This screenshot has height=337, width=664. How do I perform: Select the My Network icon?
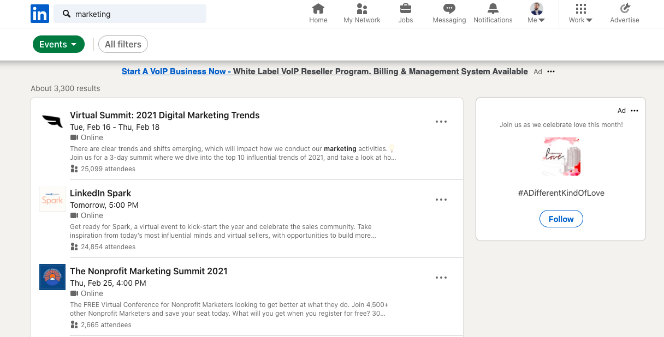tap(361, 9)
